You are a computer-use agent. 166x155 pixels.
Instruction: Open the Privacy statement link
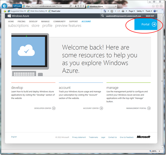(79, 137)
